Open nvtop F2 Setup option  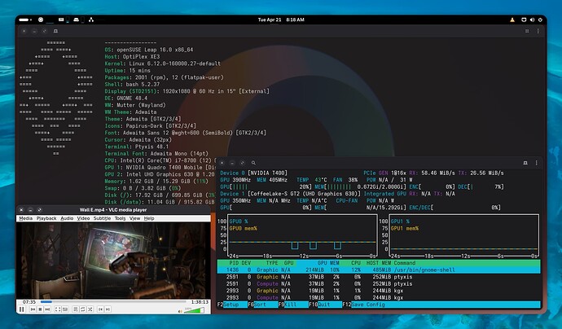point(231,305)
